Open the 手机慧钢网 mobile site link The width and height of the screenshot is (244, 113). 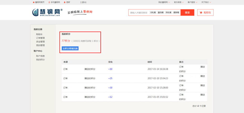[x=55, y=2]
